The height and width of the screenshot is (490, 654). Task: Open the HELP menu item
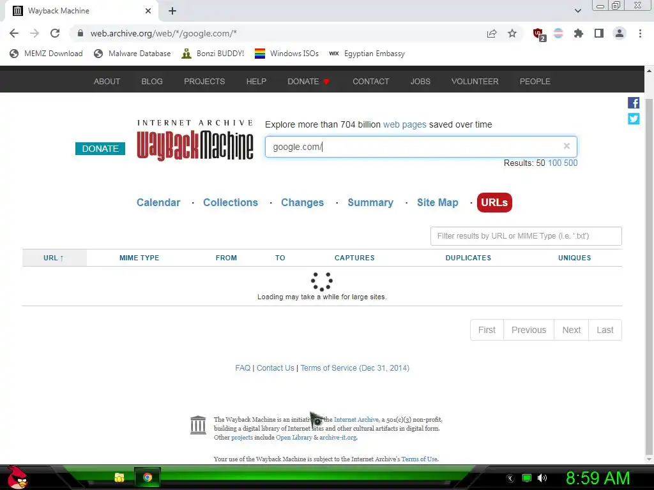coord(256,81)
